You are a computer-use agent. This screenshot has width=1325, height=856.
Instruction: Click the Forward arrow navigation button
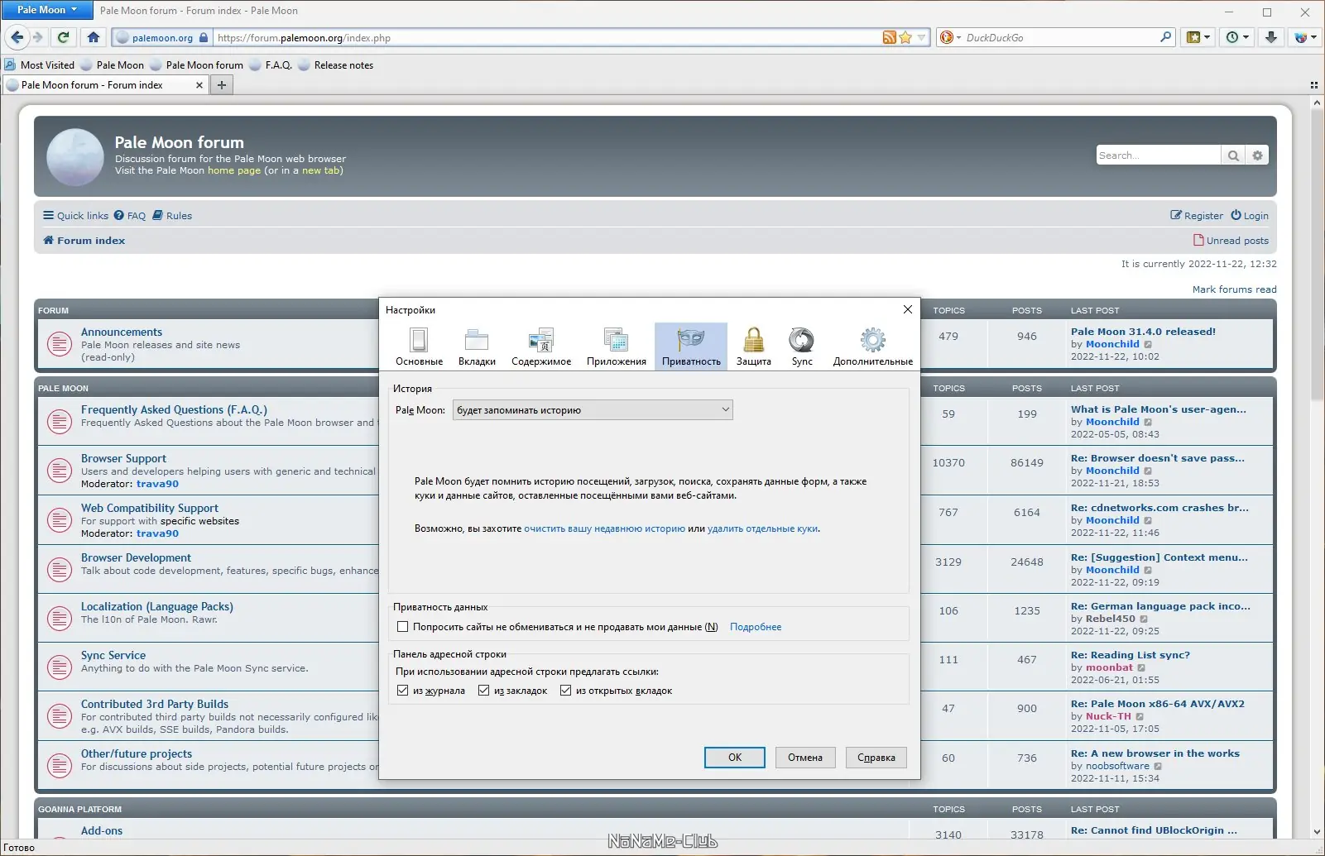tap(37, 37)
